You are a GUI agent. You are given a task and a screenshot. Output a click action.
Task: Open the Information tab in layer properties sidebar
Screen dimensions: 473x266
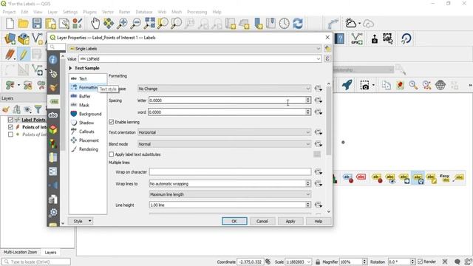tap(53, 60)
